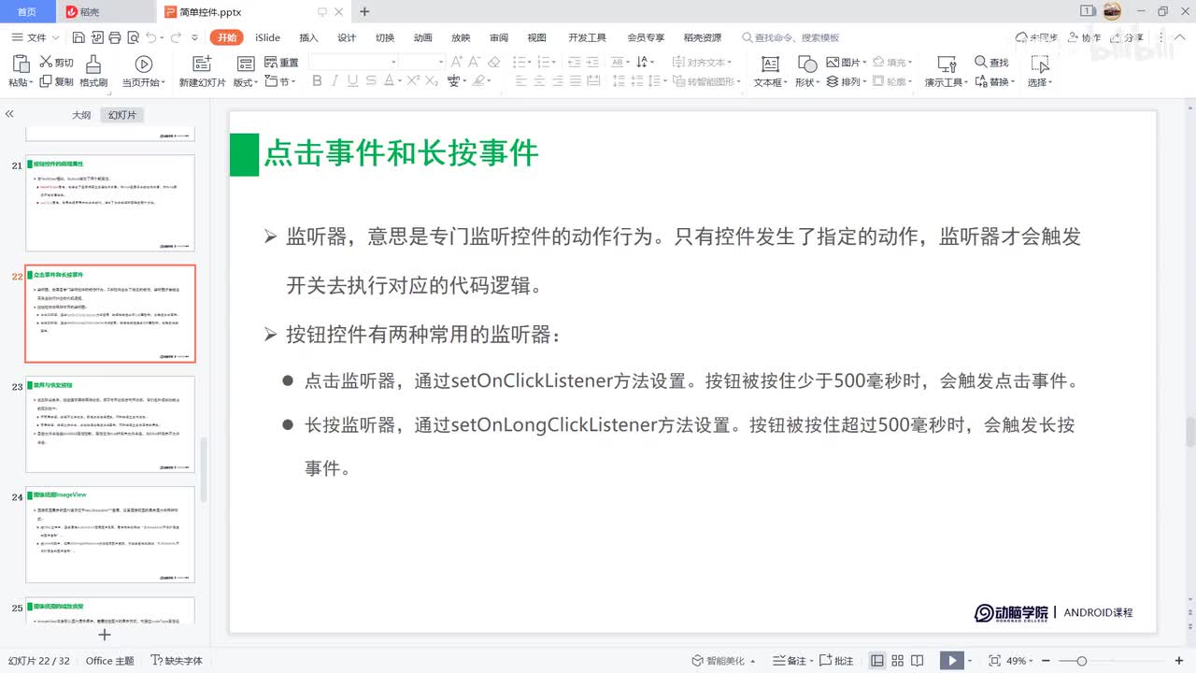Toggle Superscript (X²) formatting
1196x673 pixels.
click(x=413, y=81)
